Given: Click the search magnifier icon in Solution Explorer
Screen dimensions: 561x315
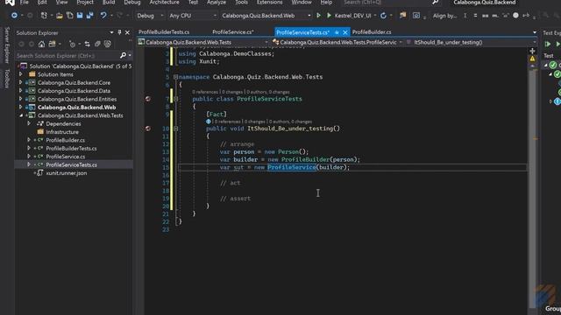Looking at the screenshot, I should pyautogui.click(x=123, y=56).
